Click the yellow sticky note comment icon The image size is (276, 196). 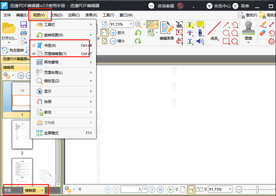(200, 25)
